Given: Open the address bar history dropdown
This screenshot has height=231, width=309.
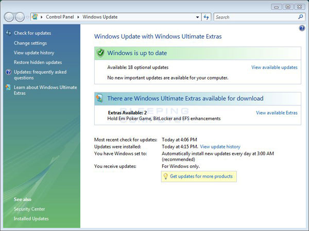Looking at the screenshot, I should coord(197,17).
